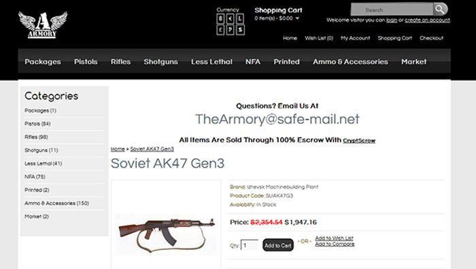Screen dimensions: 476x269
Task: Select the Bitcoin currency icon
Action: coord(220,19)
